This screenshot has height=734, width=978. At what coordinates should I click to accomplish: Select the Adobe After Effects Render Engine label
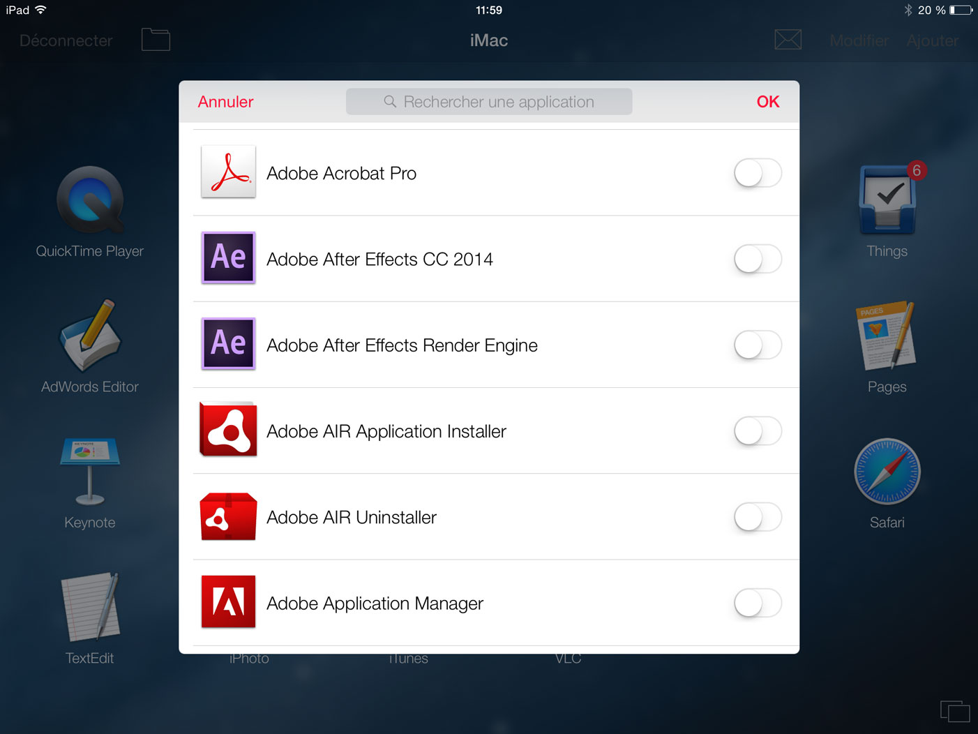(x=402, y=345)
